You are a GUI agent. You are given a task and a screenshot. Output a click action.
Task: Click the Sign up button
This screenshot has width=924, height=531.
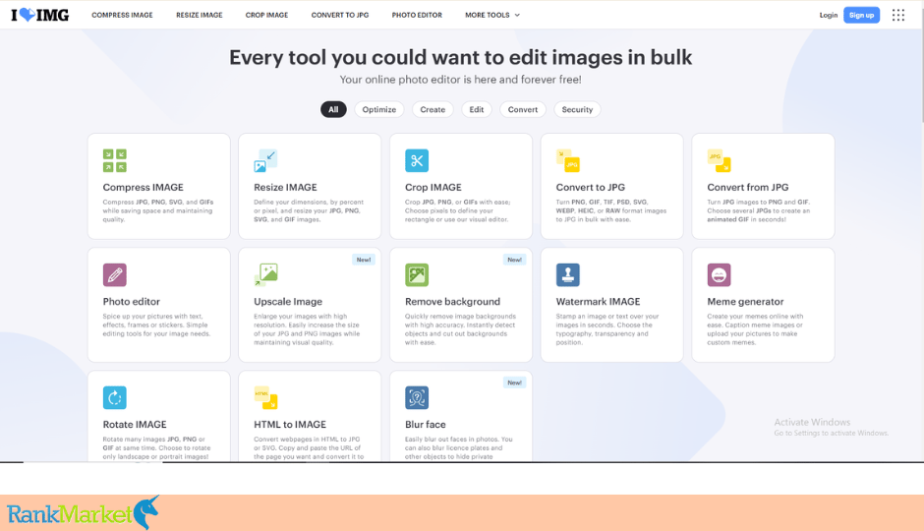click(x=861, y=16)
